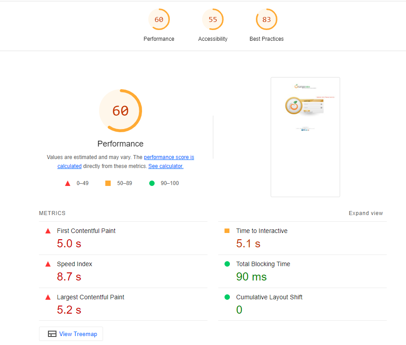Click the orange square beside Time to Interactive

227,231
